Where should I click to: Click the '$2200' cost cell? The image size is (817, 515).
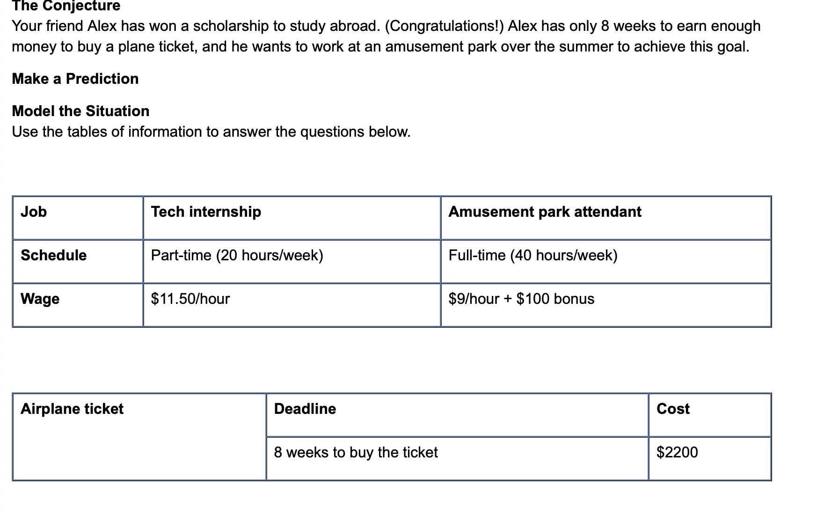click(x=710, y=458)
